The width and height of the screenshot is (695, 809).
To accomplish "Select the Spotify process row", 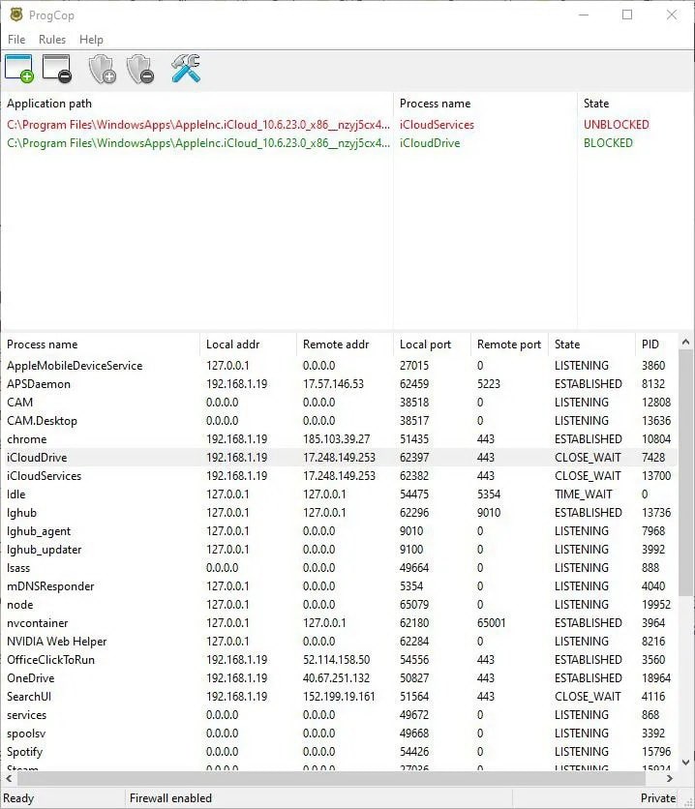I will pos(340,752).
